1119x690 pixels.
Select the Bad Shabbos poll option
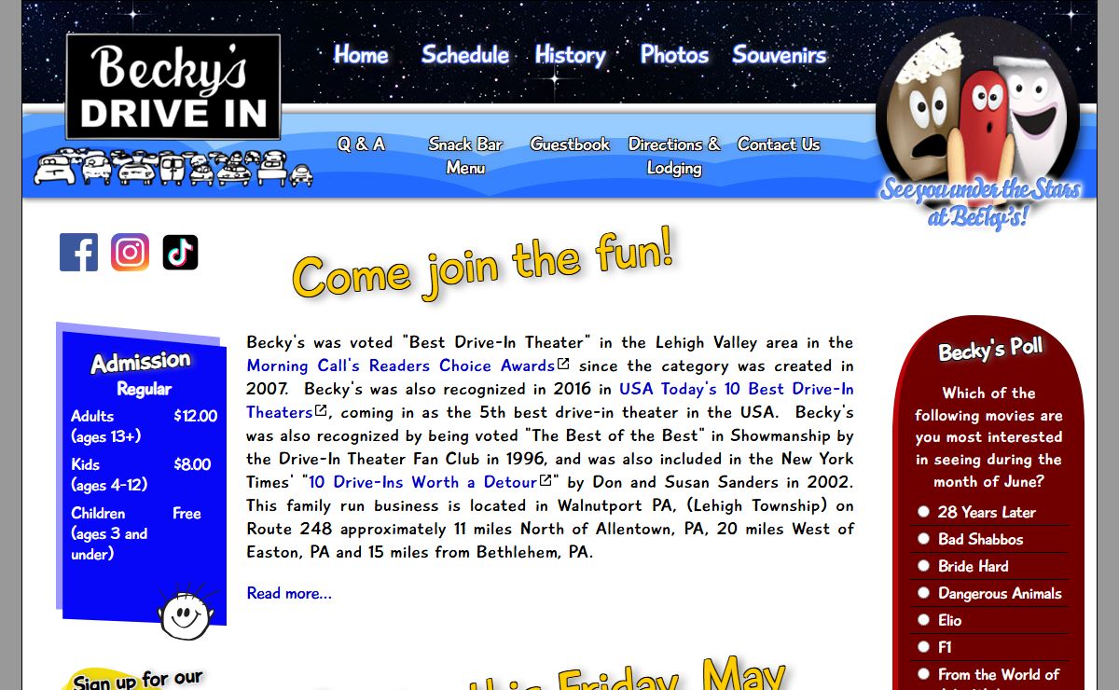click(x=923, y=538)
